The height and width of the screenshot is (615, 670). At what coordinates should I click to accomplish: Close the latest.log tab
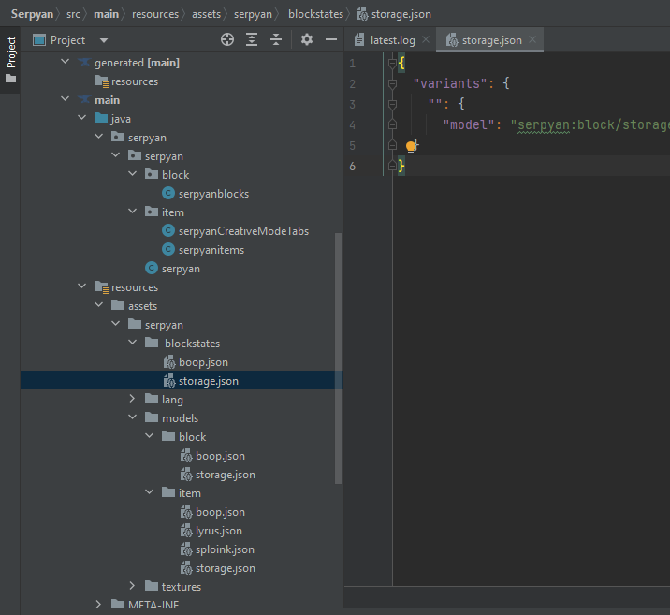pos(426,39)
